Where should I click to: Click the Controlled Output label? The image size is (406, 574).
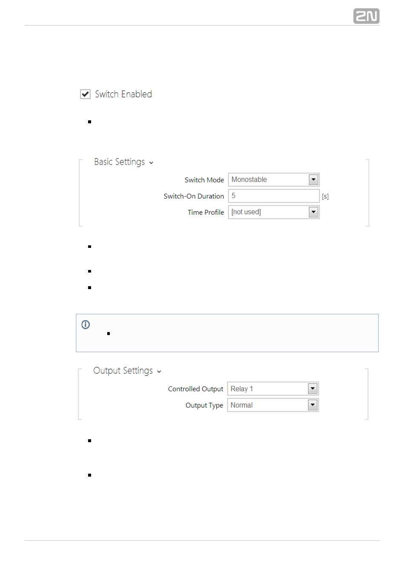(196, 389)
